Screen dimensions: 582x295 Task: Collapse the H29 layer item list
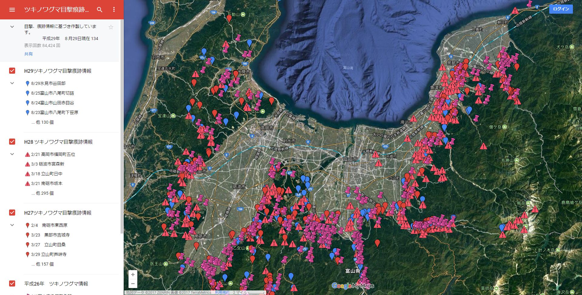pyautogui.click(x=12, y=83)
